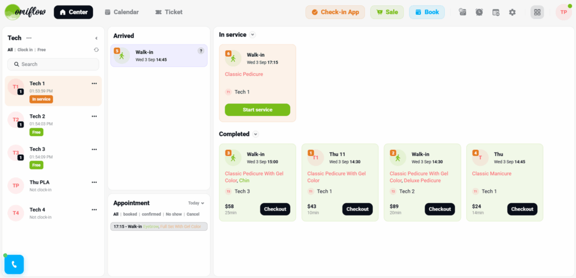Filter technicians by Free status
The height and width of the screenshot is (278, 576).
click(42, 50)
